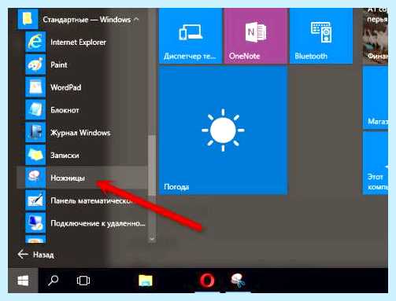Click the Журнал Windows text label
This screenshot has width=396, height=301.
80,133
